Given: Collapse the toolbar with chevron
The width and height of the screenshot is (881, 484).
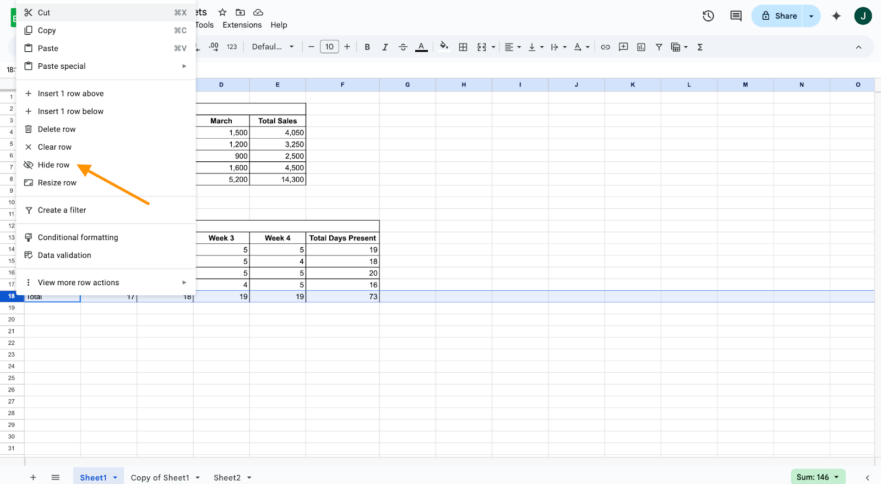Looking at the screenshot, I should coord(858,47).
